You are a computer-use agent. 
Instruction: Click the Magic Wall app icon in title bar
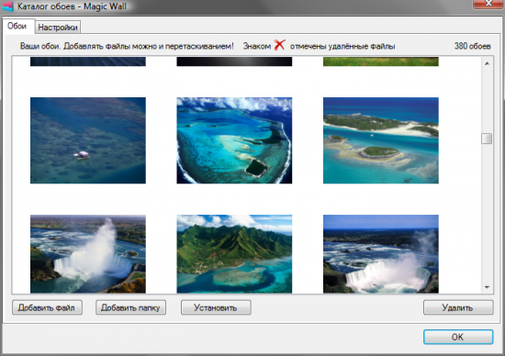tap(7, 6)
